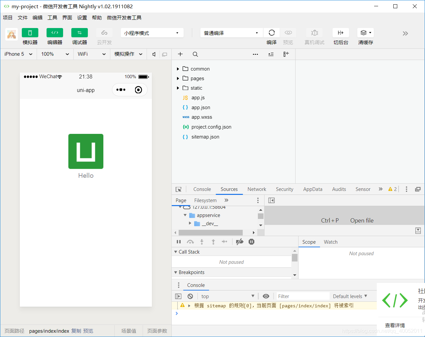The height and width of the screenshot is (337, 425).
Task: Expand the toolbar overflow double-chevron
Action: [406, 33]
